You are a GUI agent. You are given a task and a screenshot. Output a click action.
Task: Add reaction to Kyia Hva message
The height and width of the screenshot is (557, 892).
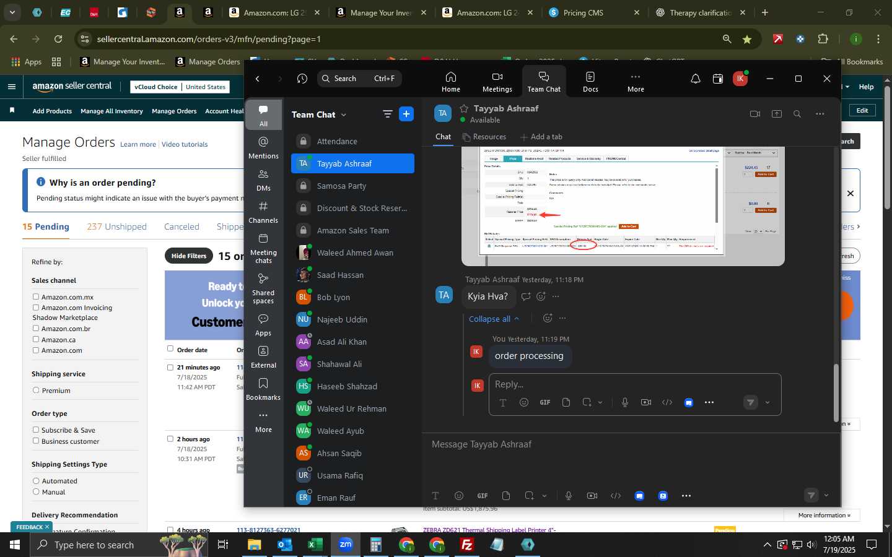(x=541, y=296)
